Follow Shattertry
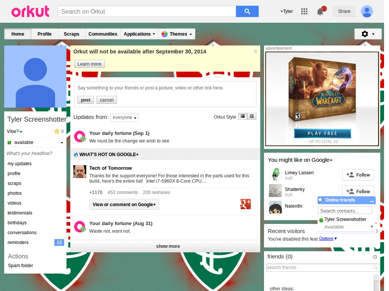 [x=358, y=191]
